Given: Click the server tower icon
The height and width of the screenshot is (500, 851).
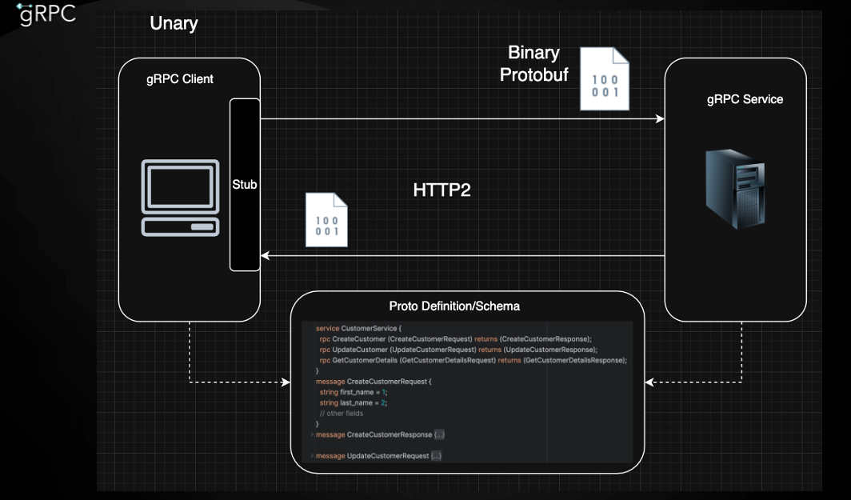Looking at the screenshot, I should coord(734,190).
